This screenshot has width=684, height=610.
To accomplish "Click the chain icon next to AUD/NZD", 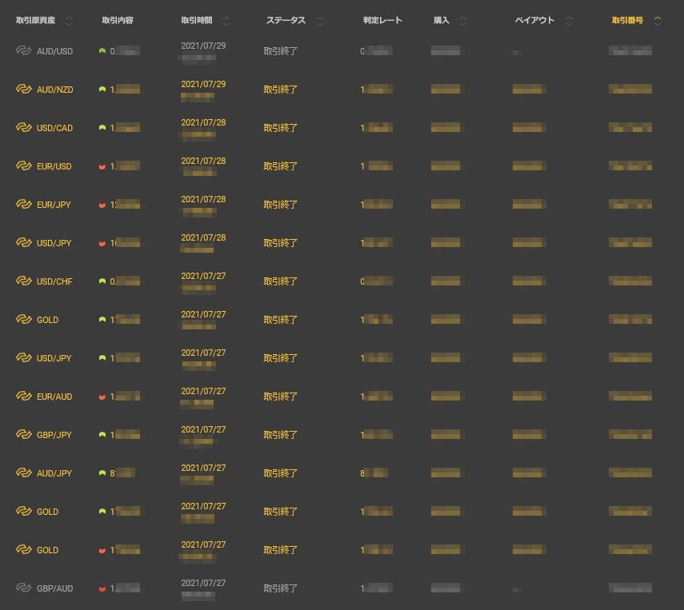I will [x=23, y=90].
